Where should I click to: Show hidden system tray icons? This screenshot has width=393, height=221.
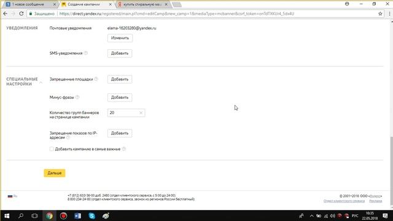pos(311,215)
